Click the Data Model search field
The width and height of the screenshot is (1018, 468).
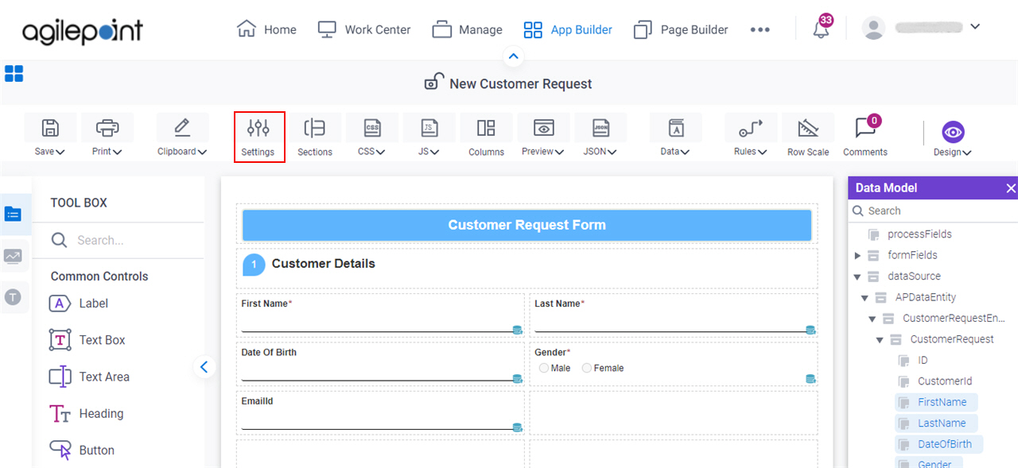[x=933, y=211]
